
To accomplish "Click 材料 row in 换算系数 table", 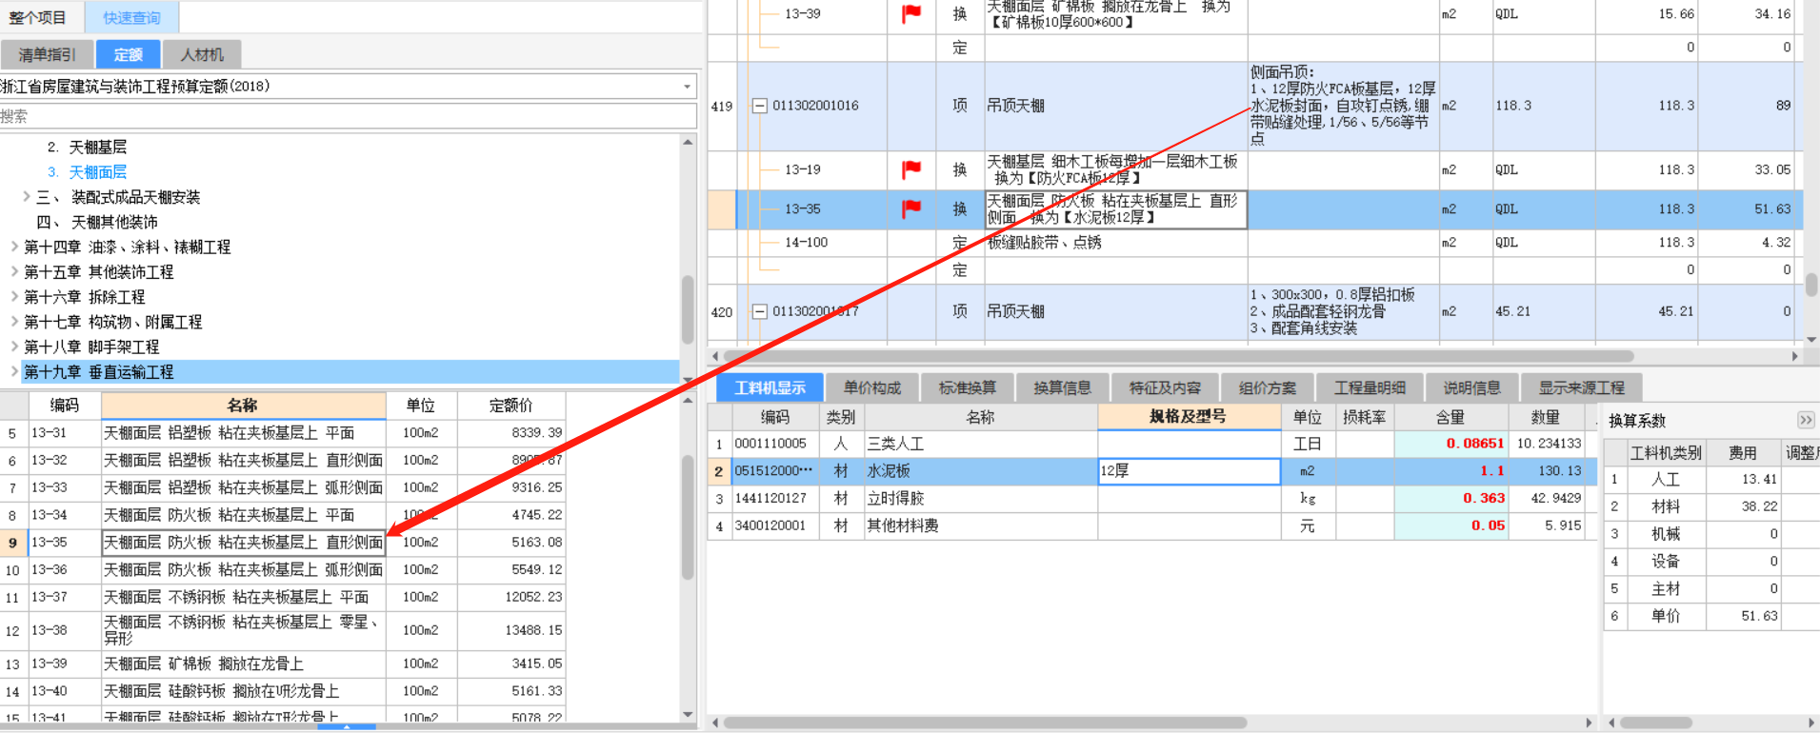I will click(1710, 506).
